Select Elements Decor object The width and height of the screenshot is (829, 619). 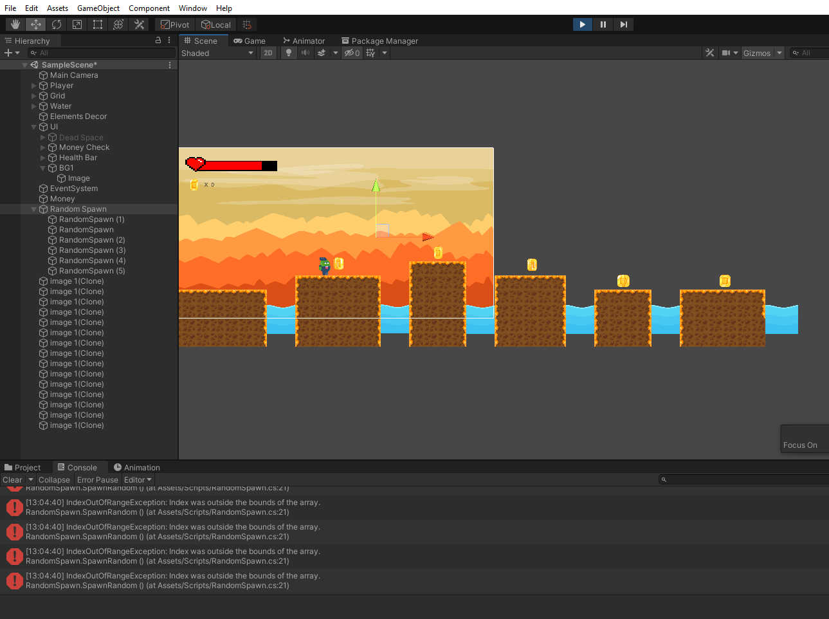point(78,116)
